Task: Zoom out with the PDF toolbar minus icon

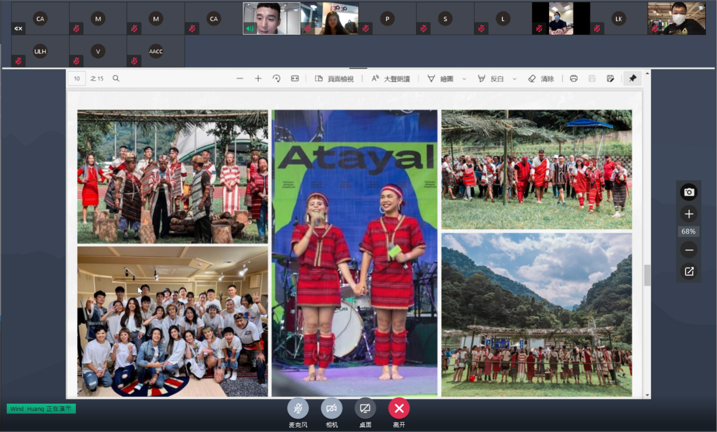Action: (x=240, y=78)
